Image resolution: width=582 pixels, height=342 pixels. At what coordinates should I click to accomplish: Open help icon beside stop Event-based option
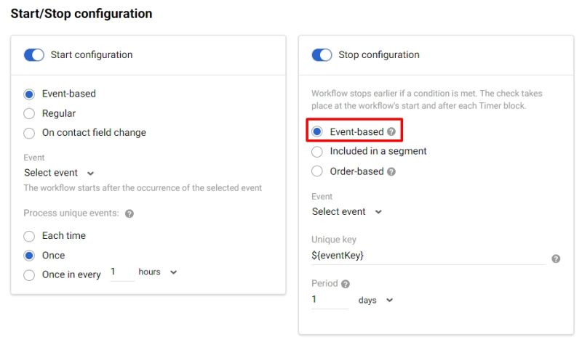(391, 131)
